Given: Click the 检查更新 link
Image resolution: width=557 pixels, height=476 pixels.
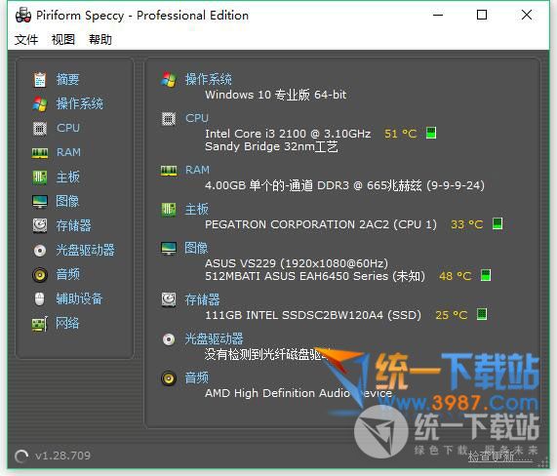Looking at the screenshot, I should (x=500, y=456).
